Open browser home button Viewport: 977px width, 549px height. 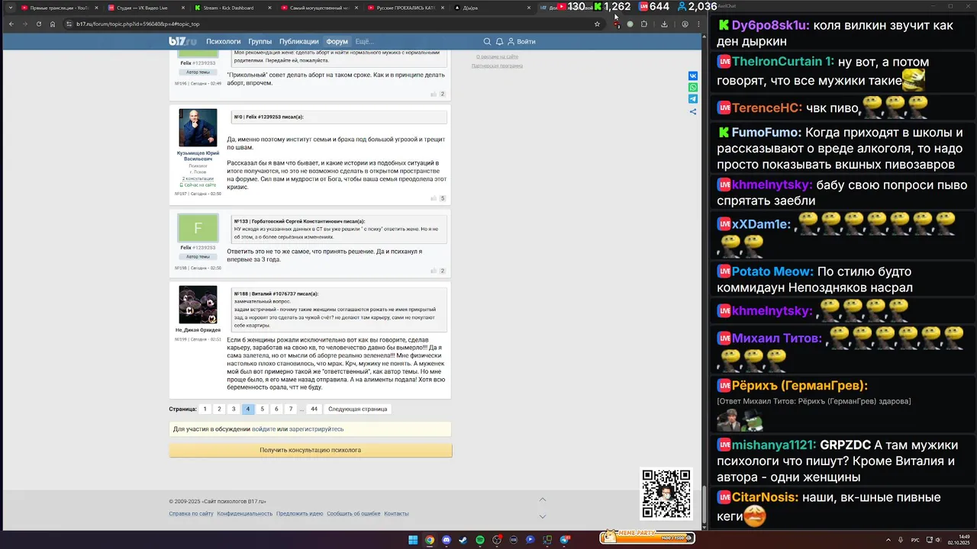click(52, 24)
